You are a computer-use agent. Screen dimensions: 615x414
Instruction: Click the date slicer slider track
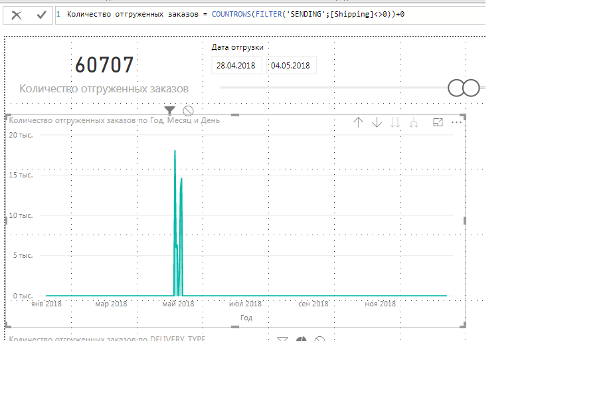point(333,88)
